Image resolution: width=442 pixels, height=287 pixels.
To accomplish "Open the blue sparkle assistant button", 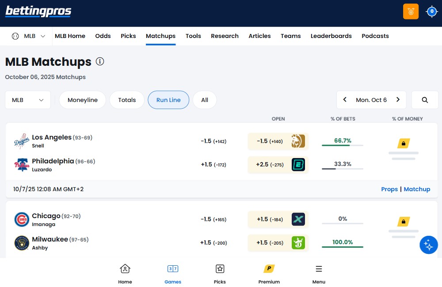I will click(x=428, y=245).
